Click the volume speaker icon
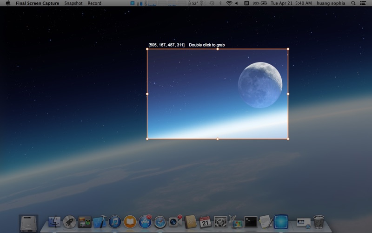 237,3
